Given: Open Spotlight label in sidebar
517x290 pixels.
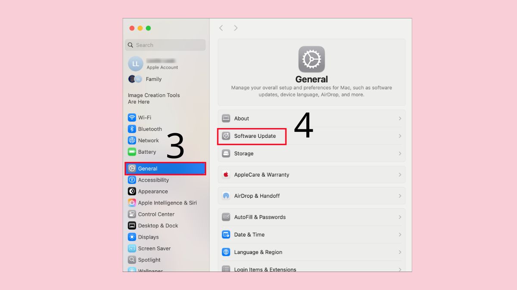Looking at the screenshot, I should point(149,260).
